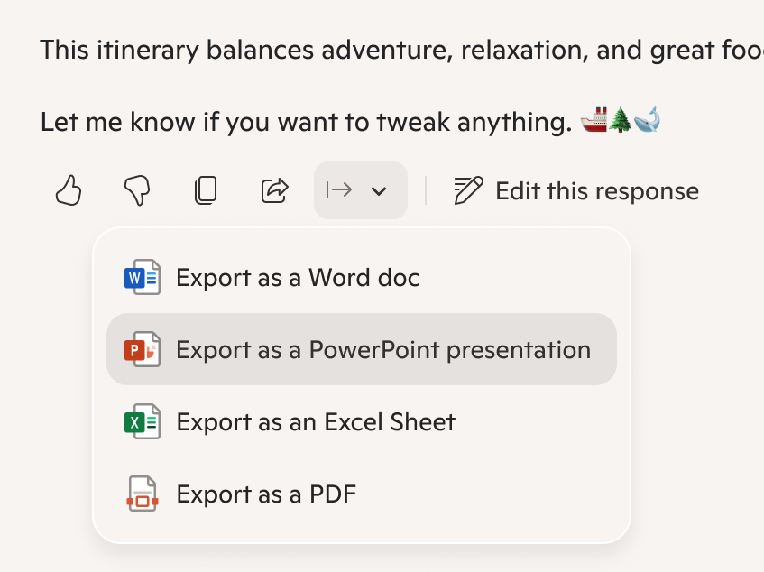The width and height of the screenshot is (764, 572).
Task: Select "Export as an Excel Sheet"
Action: [x=316, y=421]
